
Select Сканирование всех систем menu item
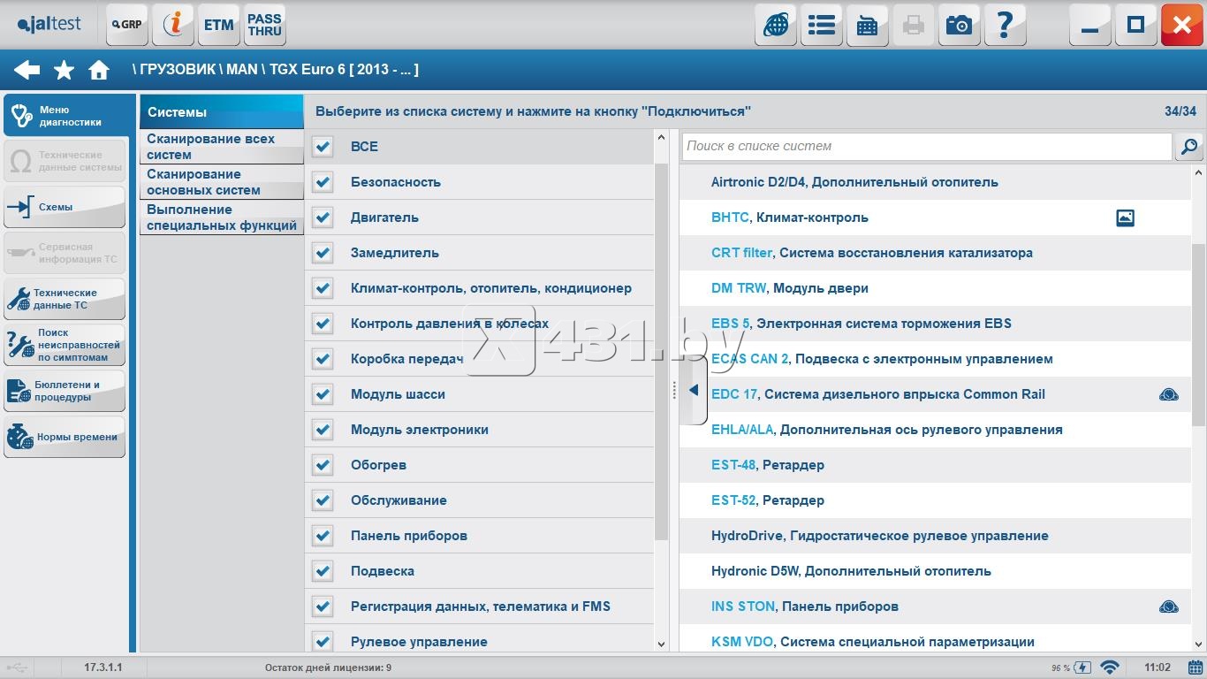(x=221, y=147)
